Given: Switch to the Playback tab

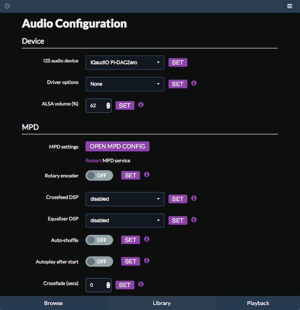Looking at the screenshot, I should click(258, 303).
